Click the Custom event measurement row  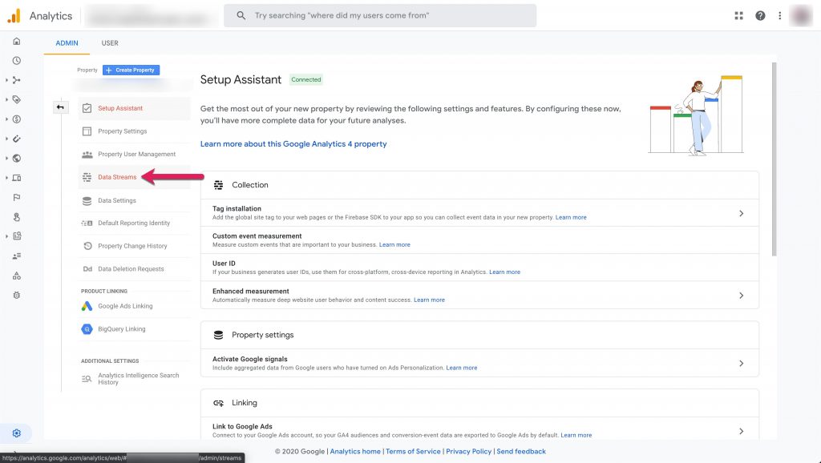coord(479,240)
